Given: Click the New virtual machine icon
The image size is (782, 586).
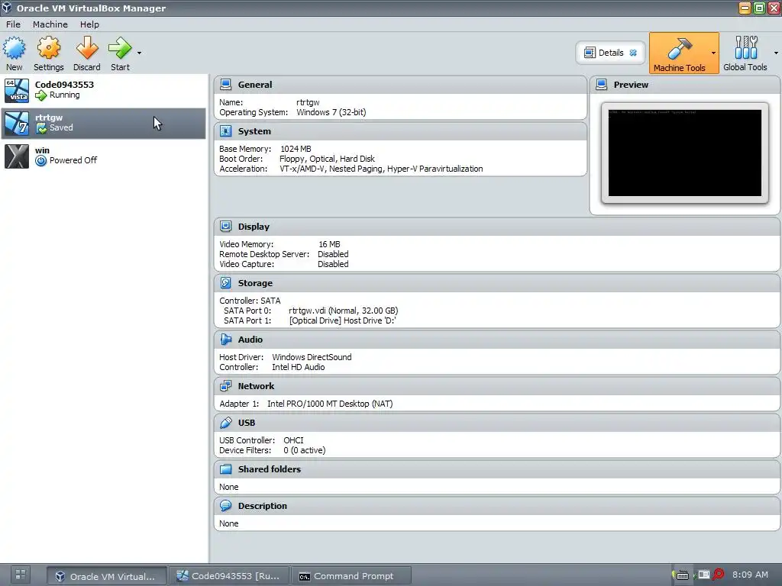Looking at the screenshot, I should [14, 48].
